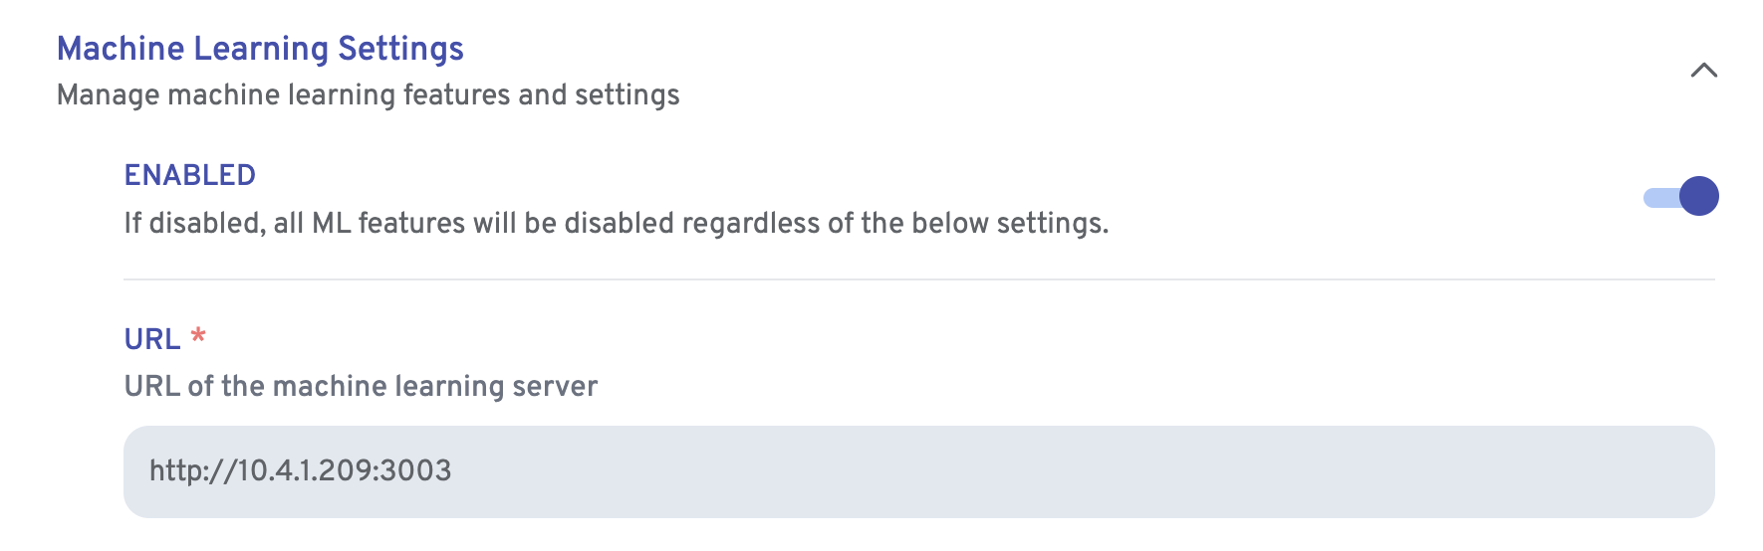
Task: Click "Manage machine learning features and settings" subtitle
Action: click(368, 95)
